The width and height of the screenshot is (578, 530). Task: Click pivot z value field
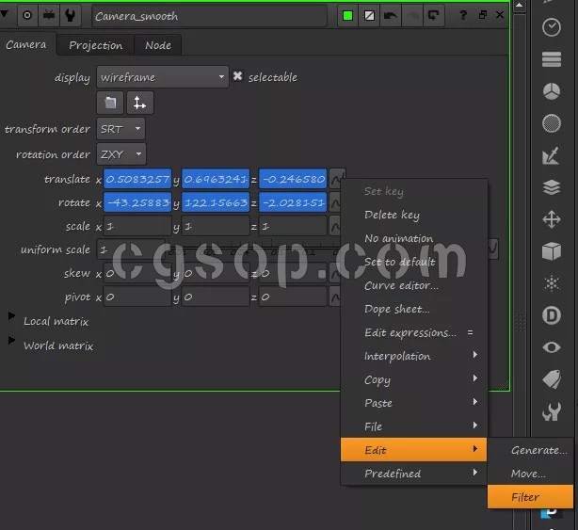coord(293,297)
